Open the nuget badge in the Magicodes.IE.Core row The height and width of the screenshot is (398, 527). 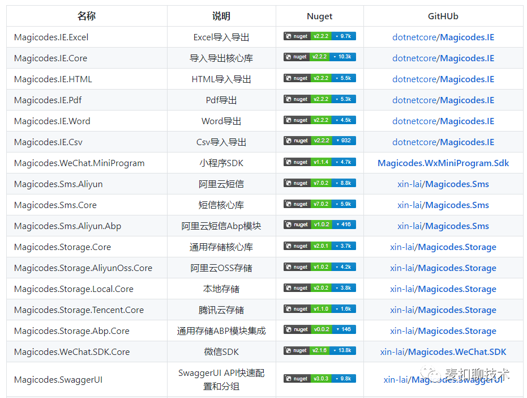pyautogui.click(x=320, y=57)
